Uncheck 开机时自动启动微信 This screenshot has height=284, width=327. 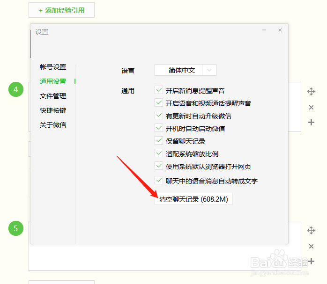coord(159,128)
